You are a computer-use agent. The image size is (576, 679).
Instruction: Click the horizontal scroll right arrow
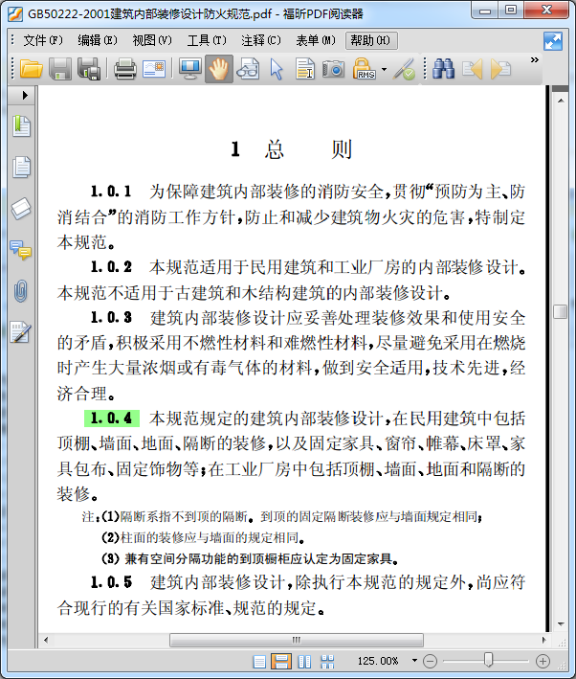click(x=544, y=640)
